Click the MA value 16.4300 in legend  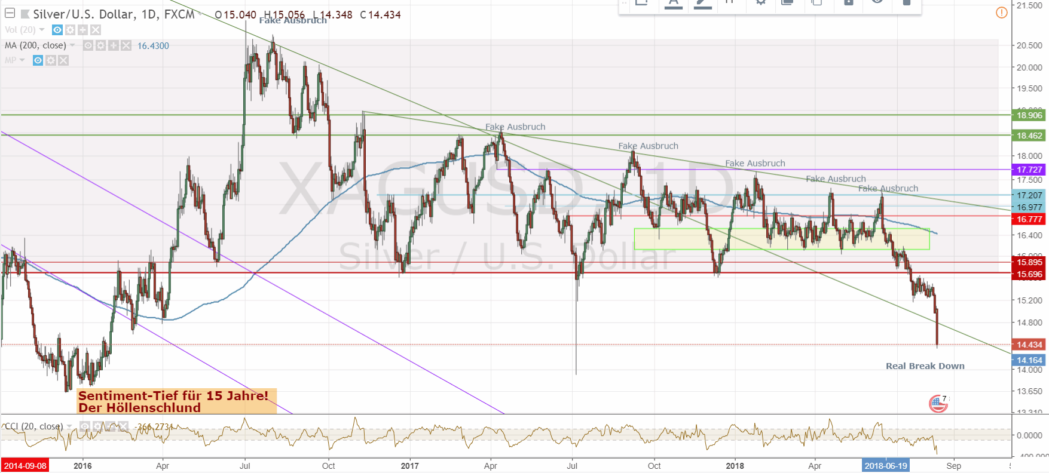pyautogui.click(x=153, y=45)
